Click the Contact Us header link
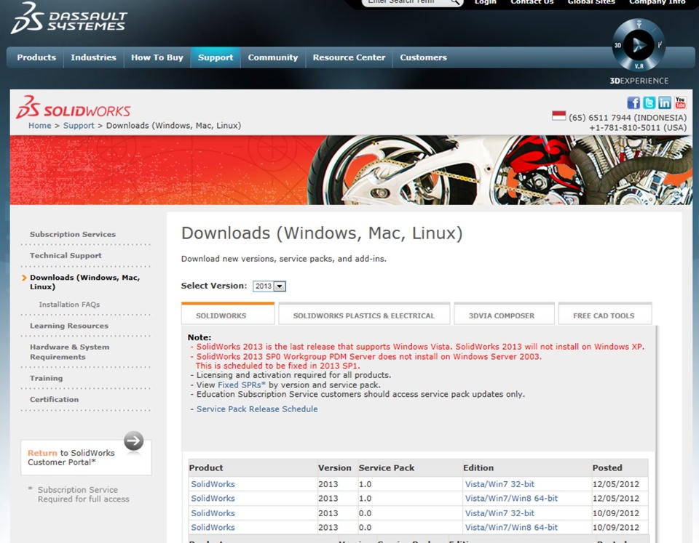Screen dimensions: 699x543 (x=532, y=2)
